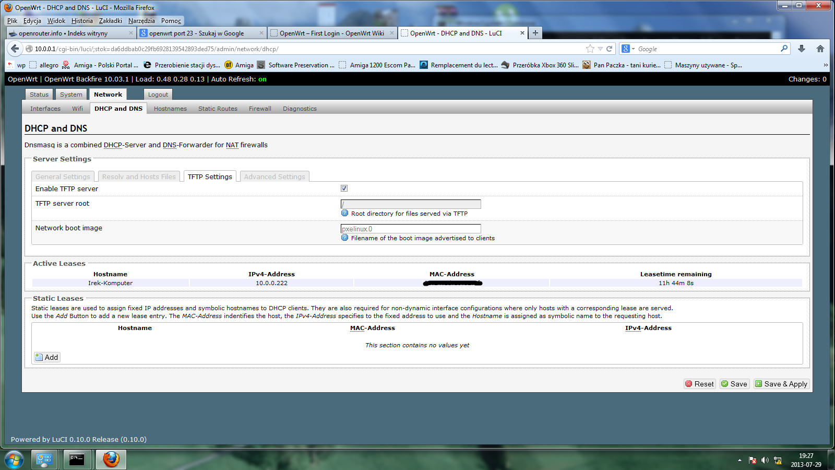Viewport: 835px width, 470px height.
Task: Click Save & Apply
Action: [x=781, y=384]
